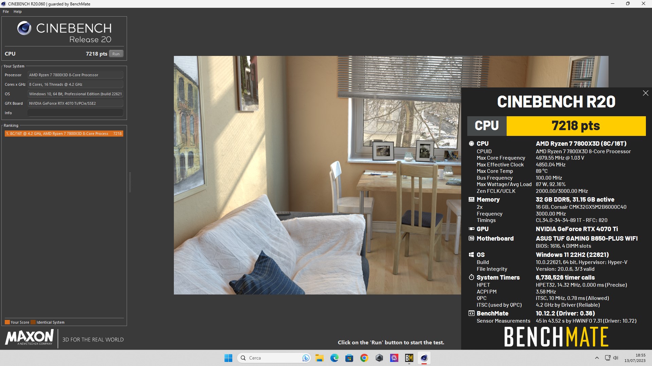Select ranking entry 8C/16T Ryzen 7 7800X3D
Screen dimensions: 652x366
pos(64,134)
